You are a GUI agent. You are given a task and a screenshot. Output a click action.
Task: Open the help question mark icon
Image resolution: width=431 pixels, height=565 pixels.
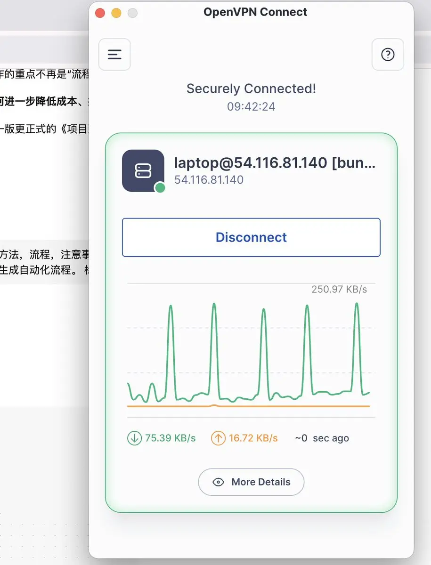coord(388,54)
